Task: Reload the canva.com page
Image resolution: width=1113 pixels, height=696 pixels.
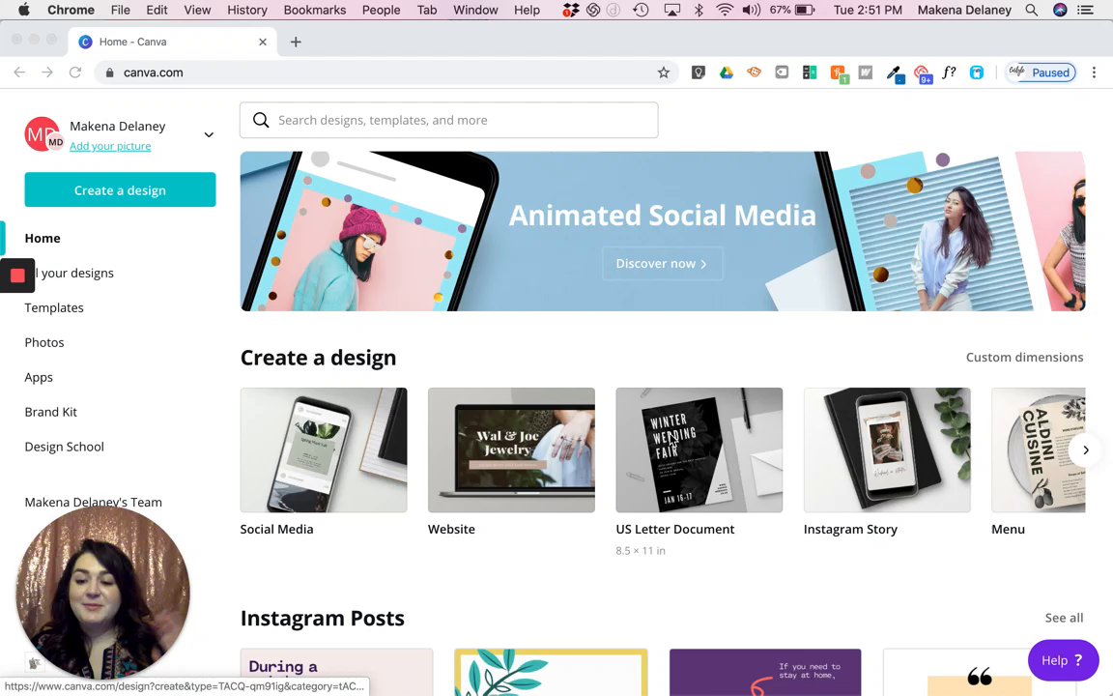Action: pos(75,72)
